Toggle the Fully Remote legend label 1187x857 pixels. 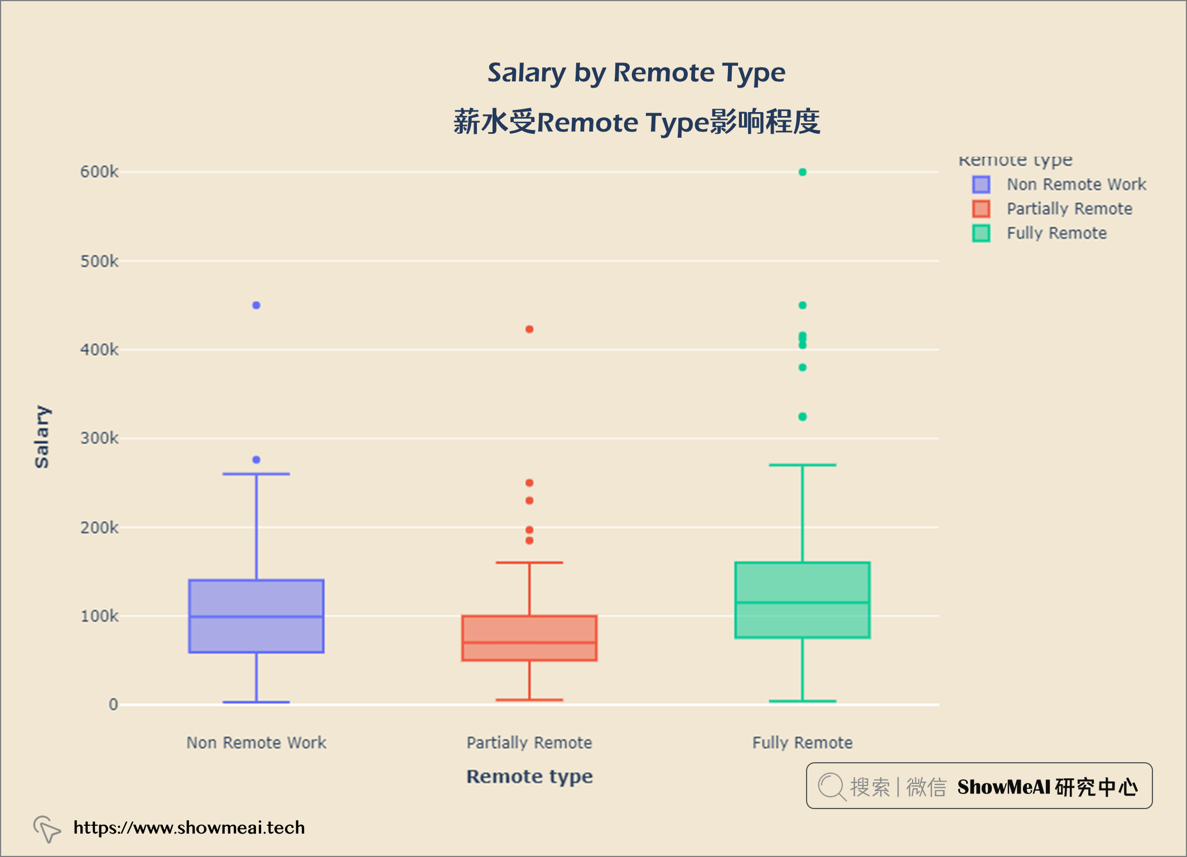[1056, 233]
